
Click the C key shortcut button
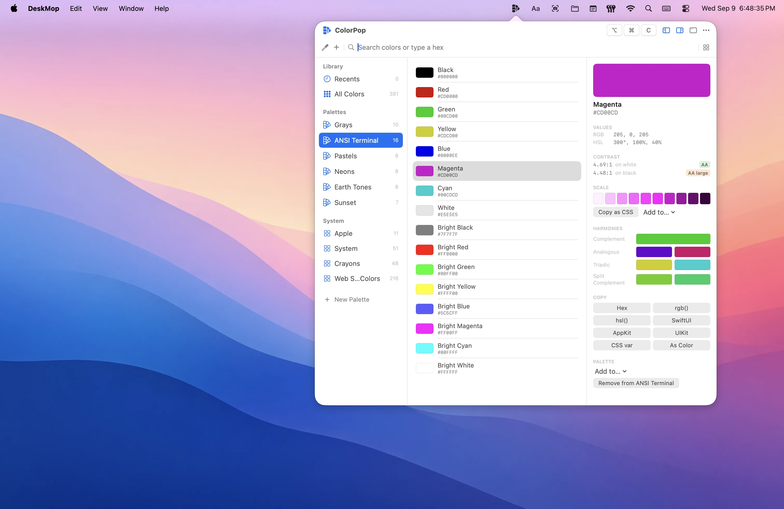(x=648, y=30)
